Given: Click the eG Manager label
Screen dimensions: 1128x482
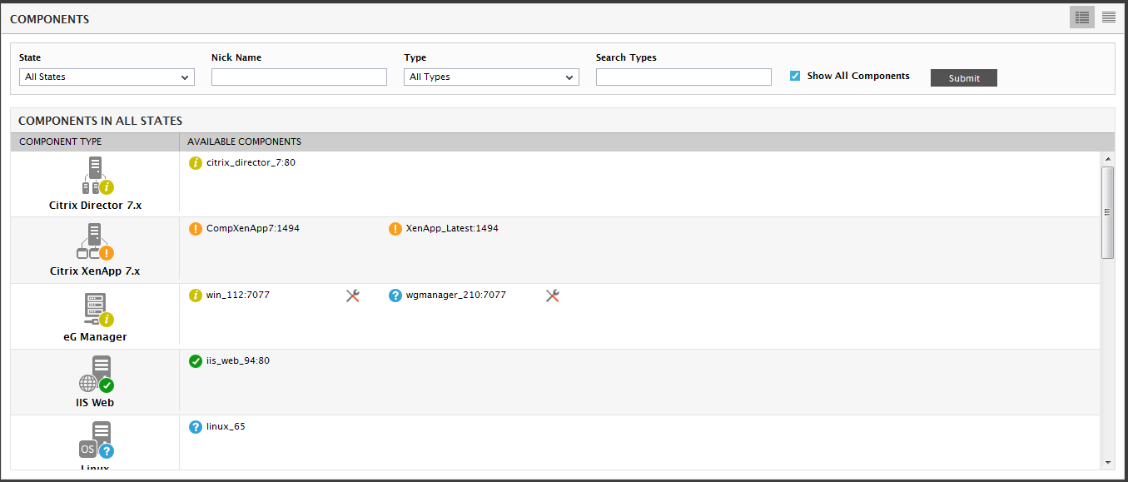Looking at the screenshot, I should [x=95, y=336].
